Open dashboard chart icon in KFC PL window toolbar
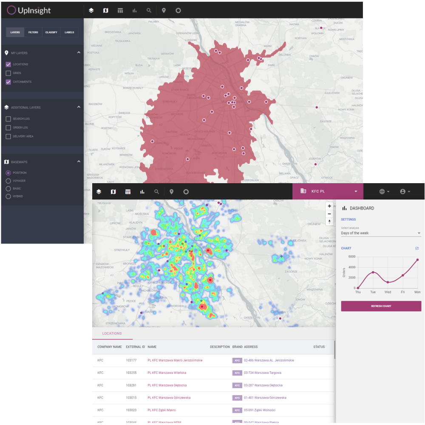425x425 pixels. coord(142,192)
